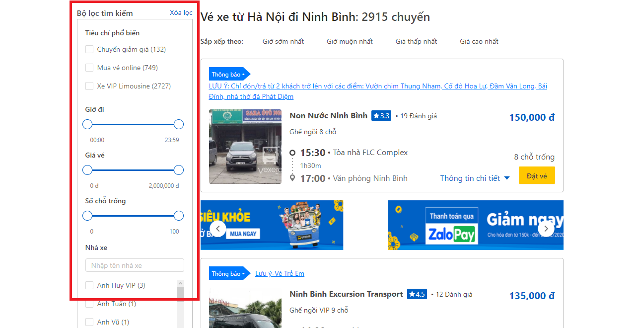Click the 4.5 star rating badge
The width and height of the screenshot is (639, 328).
click(417, 294)
